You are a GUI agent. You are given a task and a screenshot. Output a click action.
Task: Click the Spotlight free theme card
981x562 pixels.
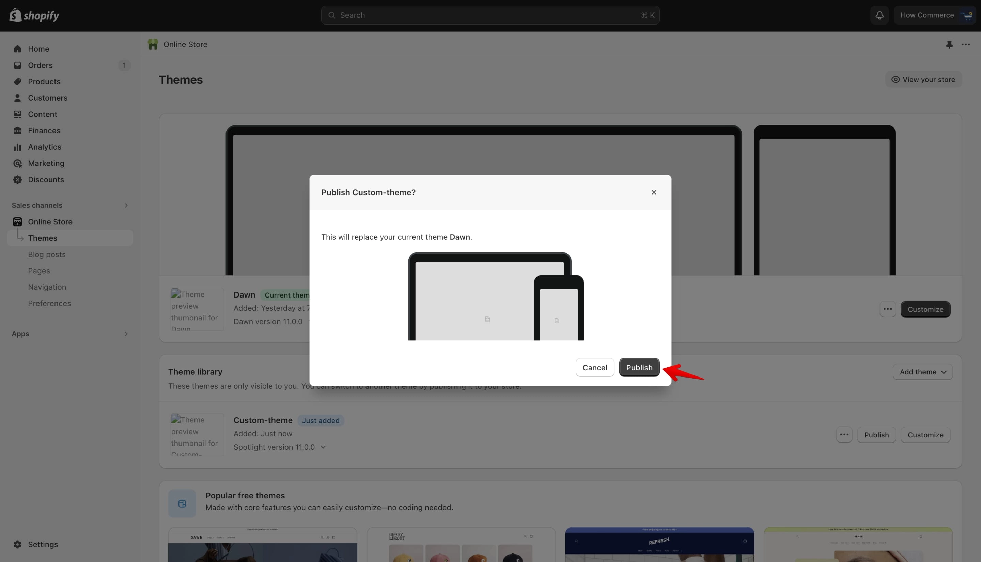coord(461,545)
